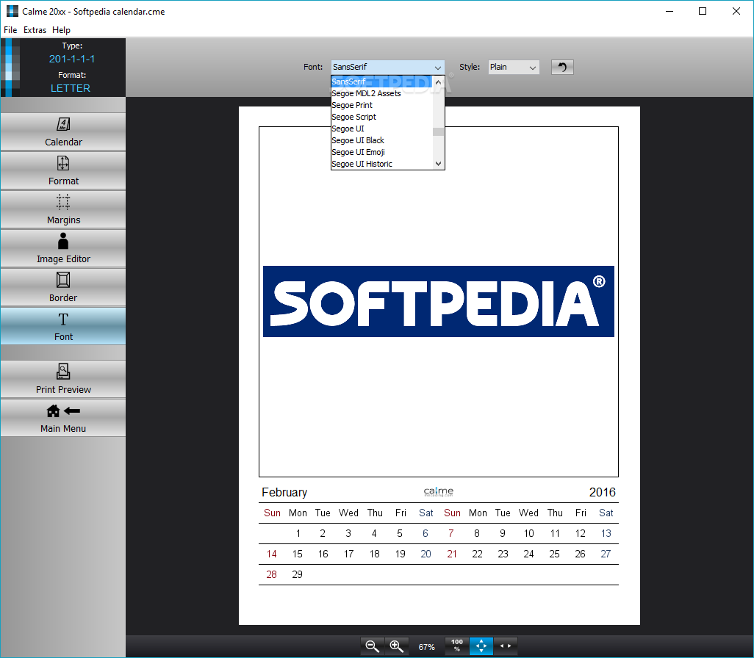The width and height of the screenshot is (754, 658).
Task: Maximize the Calme window
Action: click(x=703, y=11)
